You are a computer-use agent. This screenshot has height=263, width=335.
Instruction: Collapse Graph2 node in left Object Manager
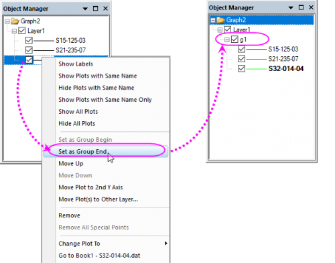click(x=7, y=21)
